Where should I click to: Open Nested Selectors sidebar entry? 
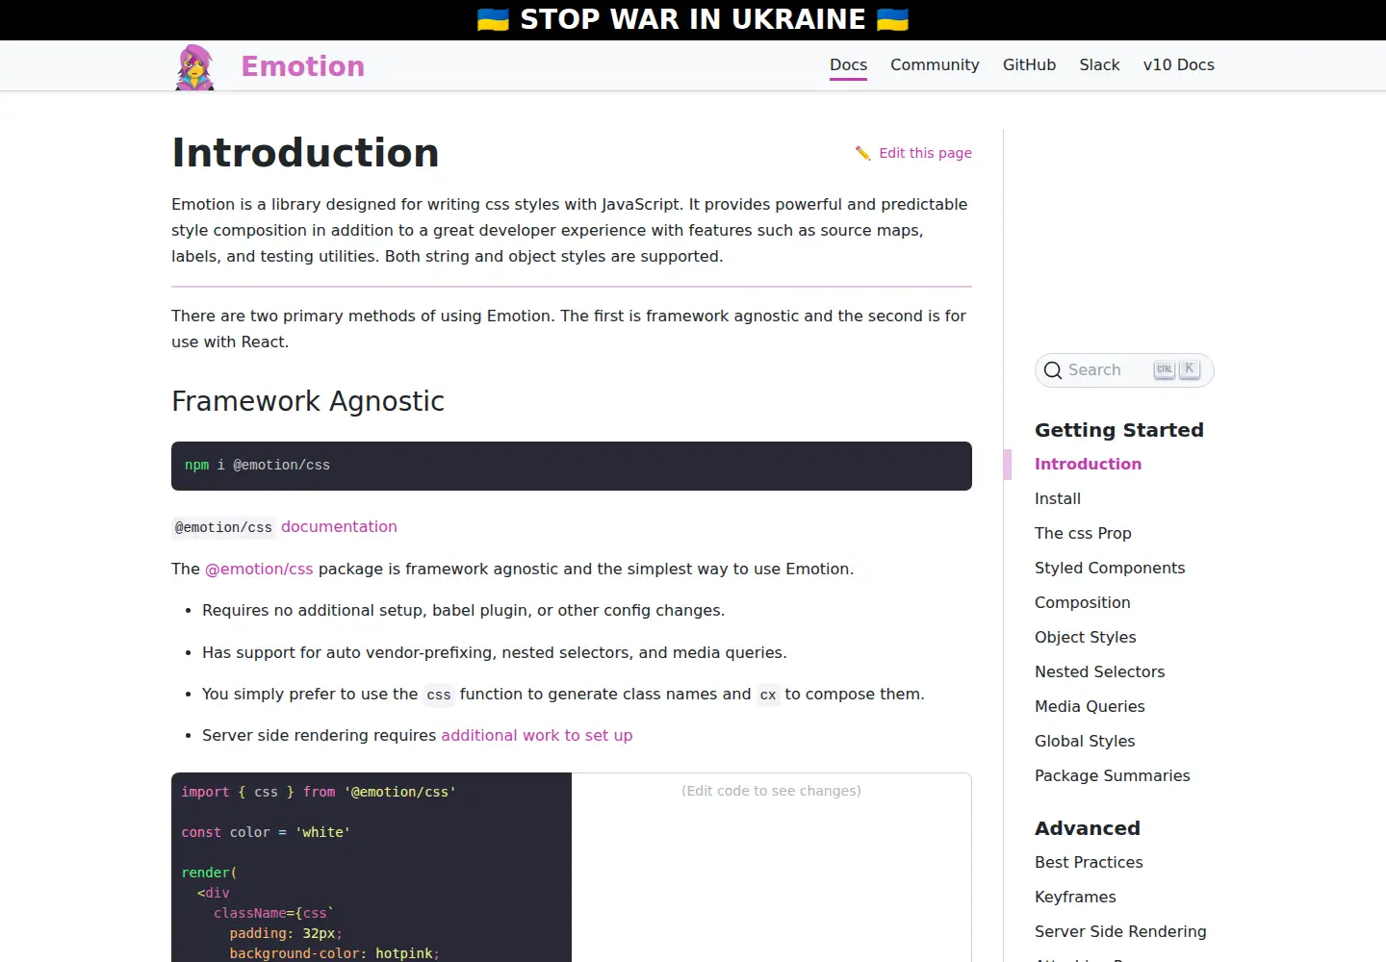(1099, 672)
